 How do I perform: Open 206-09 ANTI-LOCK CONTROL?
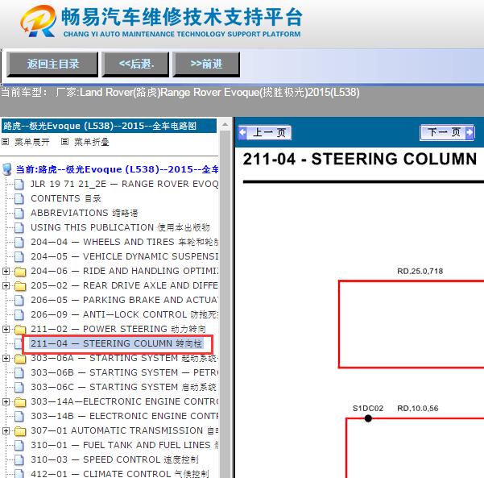[124, 314]
